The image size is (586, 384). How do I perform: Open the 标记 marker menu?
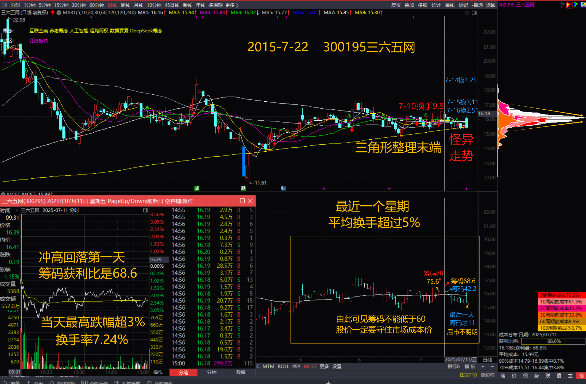tap(463, 5)
